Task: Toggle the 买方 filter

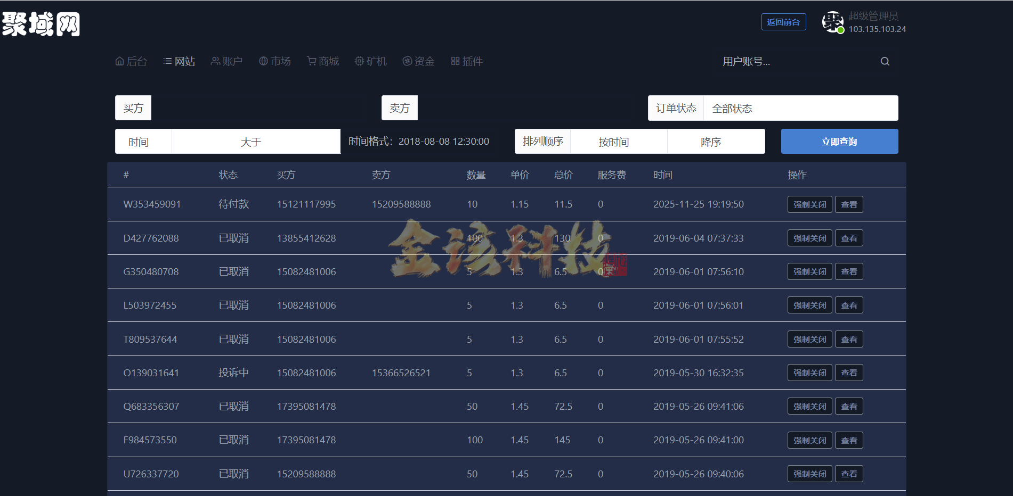Action: 133,108
